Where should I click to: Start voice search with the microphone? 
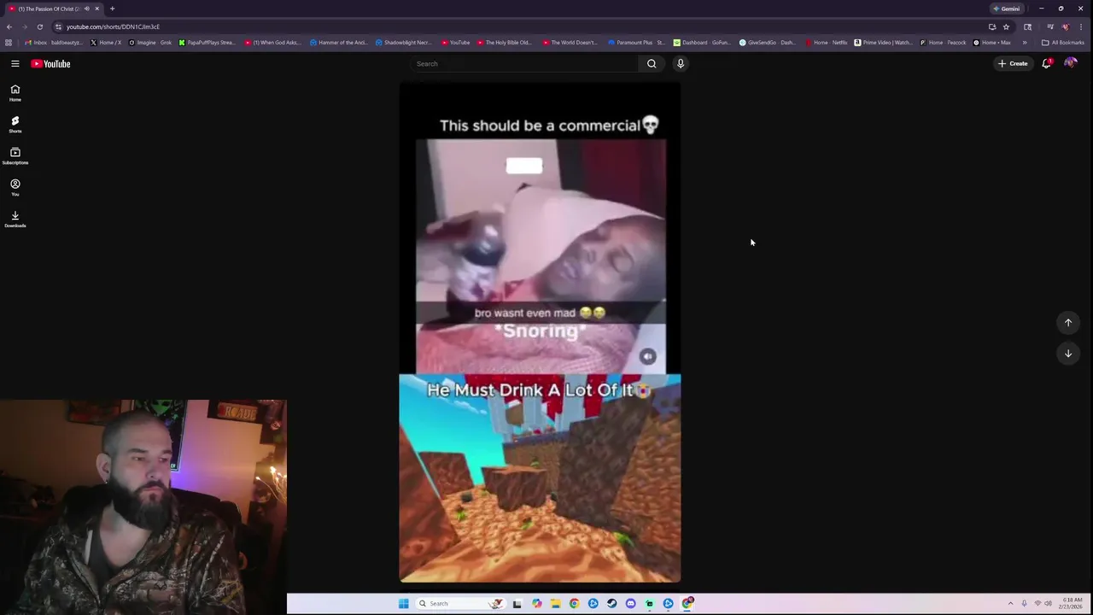click(681, 63)
